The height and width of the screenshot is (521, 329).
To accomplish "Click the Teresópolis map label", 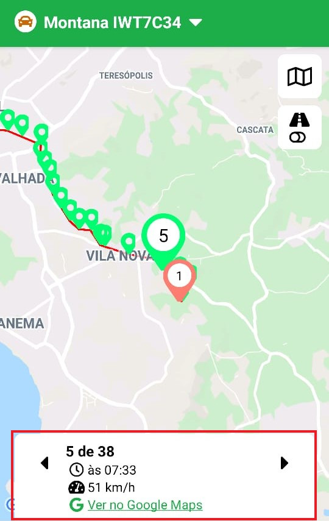I will tap(126, 76).
